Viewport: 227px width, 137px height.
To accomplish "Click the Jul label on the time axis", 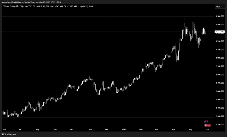I will coord(20,129).
